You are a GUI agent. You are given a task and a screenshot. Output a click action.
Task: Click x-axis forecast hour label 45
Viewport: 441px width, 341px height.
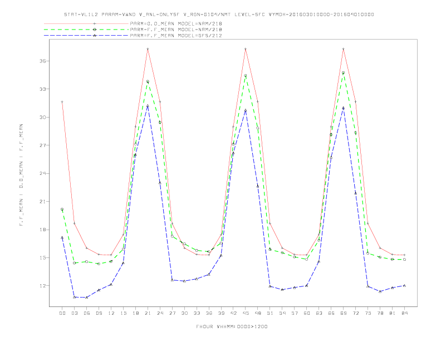[x=246, y=313]
